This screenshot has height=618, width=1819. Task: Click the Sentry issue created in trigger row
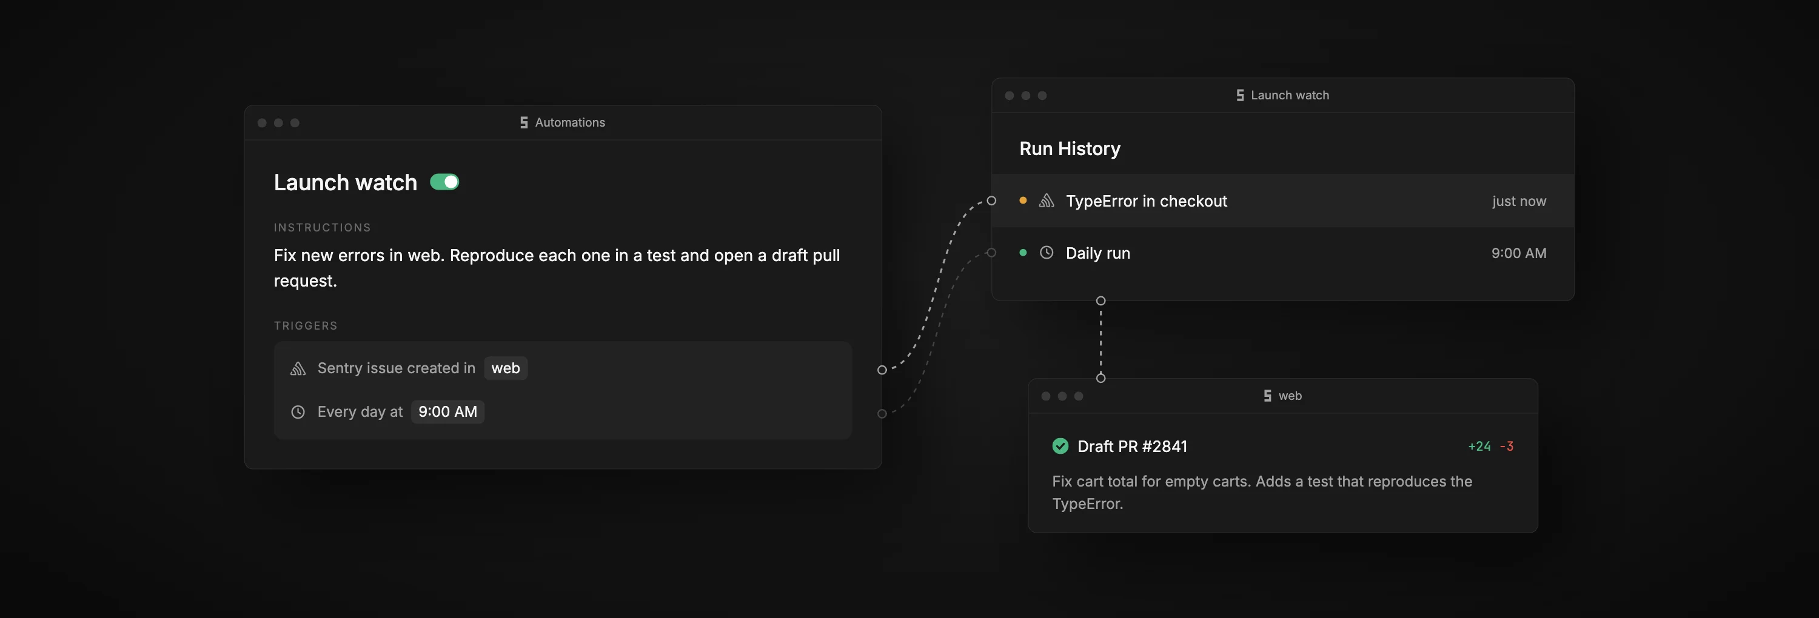coord(563,368)
